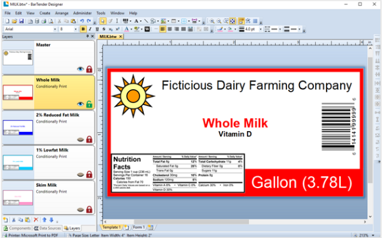Choose the Barcode creation tool
This screenshot has height=238, width=383.
(125, 21)
